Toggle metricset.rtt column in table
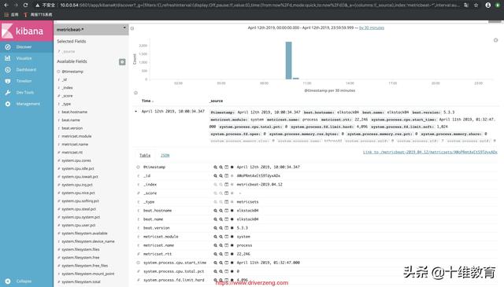 (226, 254)
